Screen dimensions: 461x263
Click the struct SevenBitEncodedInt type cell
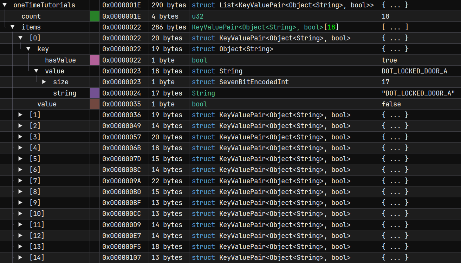[x=240, y=82]
